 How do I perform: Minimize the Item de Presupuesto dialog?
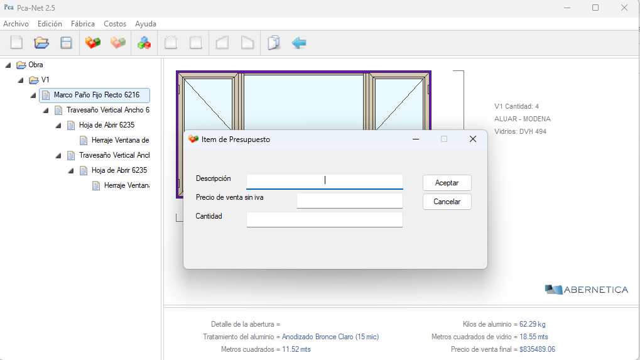pos(416,139)
